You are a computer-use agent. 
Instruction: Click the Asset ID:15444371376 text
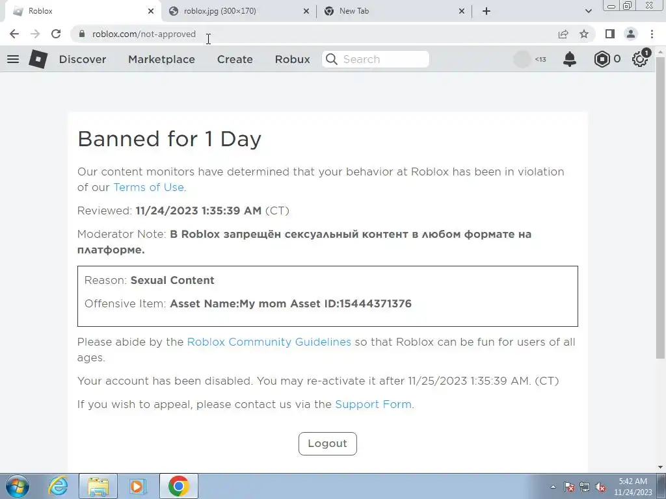(x=351, y=304)
